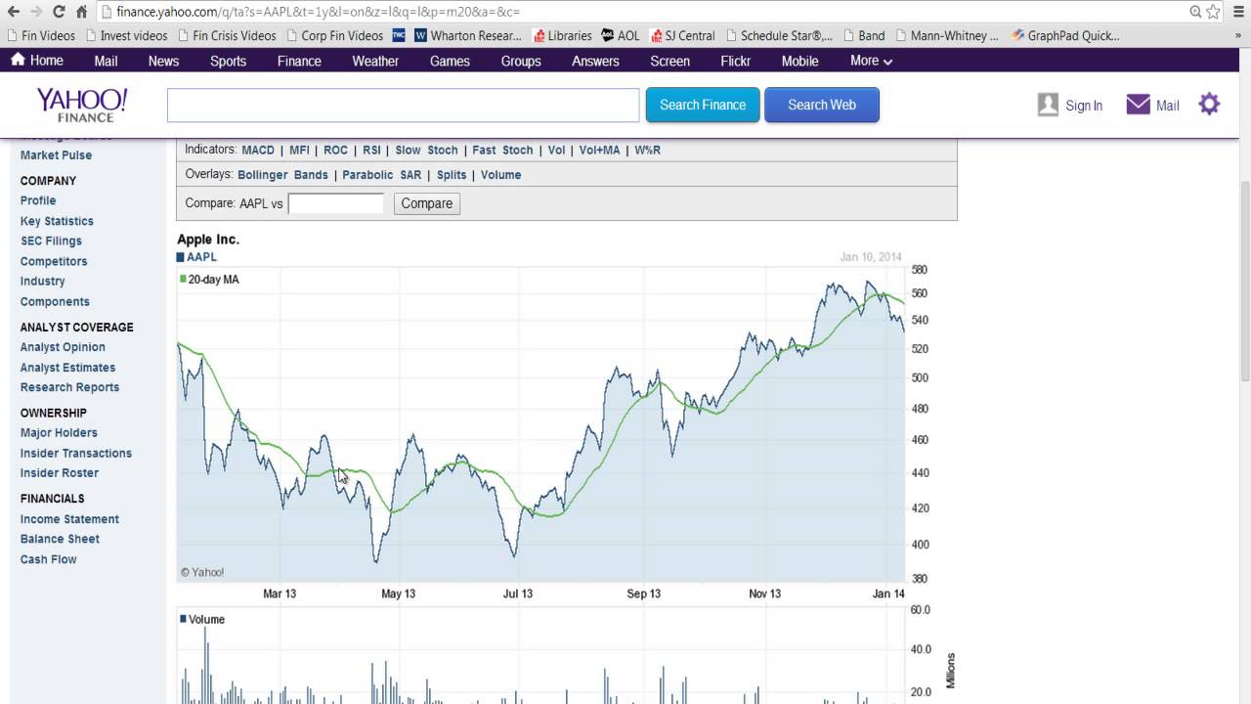Open Weather in the Yahoo navigation bar
This screenshot has width=1251, height=704.
[375, 61]
